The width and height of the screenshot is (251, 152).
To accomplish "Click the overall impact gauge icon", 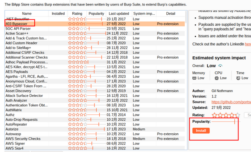I will pos(220,66).
